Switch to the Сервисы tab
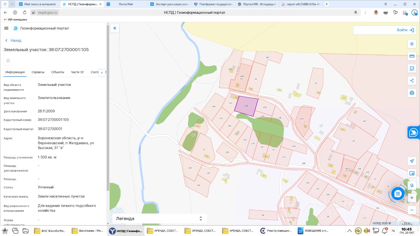This screenshot has height=236, width=420. 38,72
